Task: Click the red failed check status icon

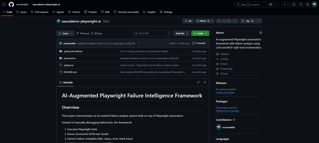Action: pyautogui.click(x=139, y=43)
